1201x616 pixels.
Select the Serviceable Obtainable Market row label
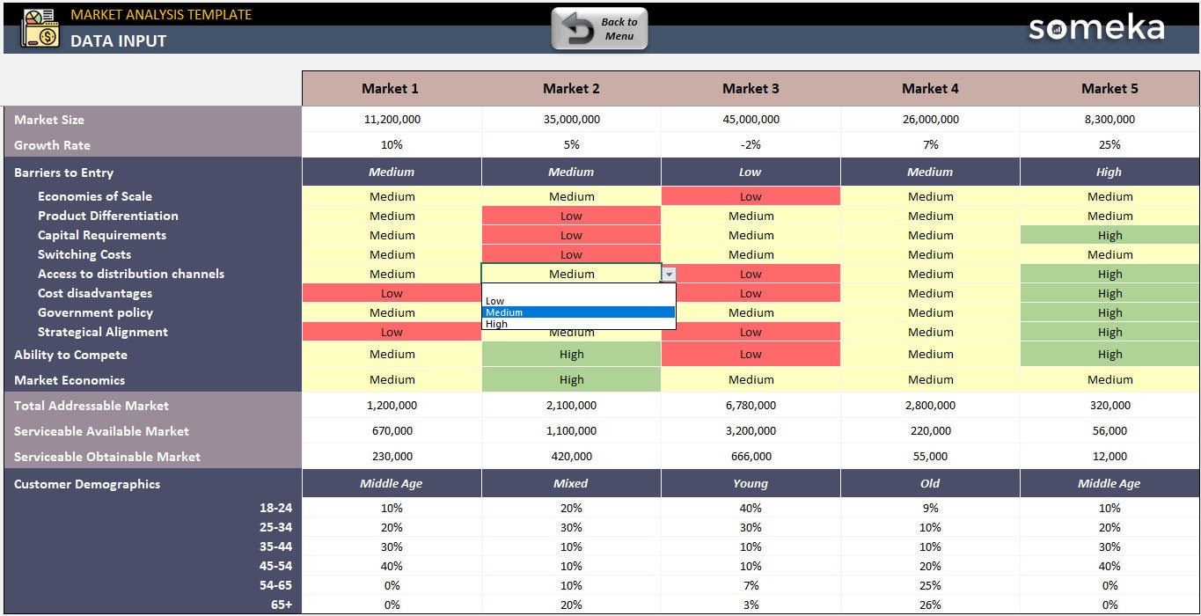pos(106,456)
